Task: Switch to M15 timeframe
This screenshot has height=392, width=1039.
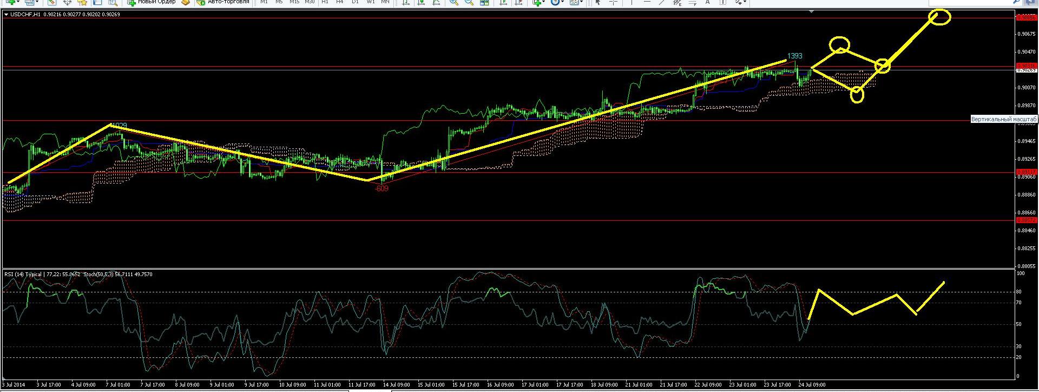Action: point(294,2)
